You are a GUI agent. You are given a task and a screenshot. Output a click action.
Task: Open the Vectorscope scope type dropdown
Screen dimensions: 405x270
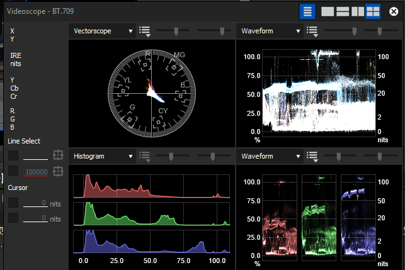[102, 31]
